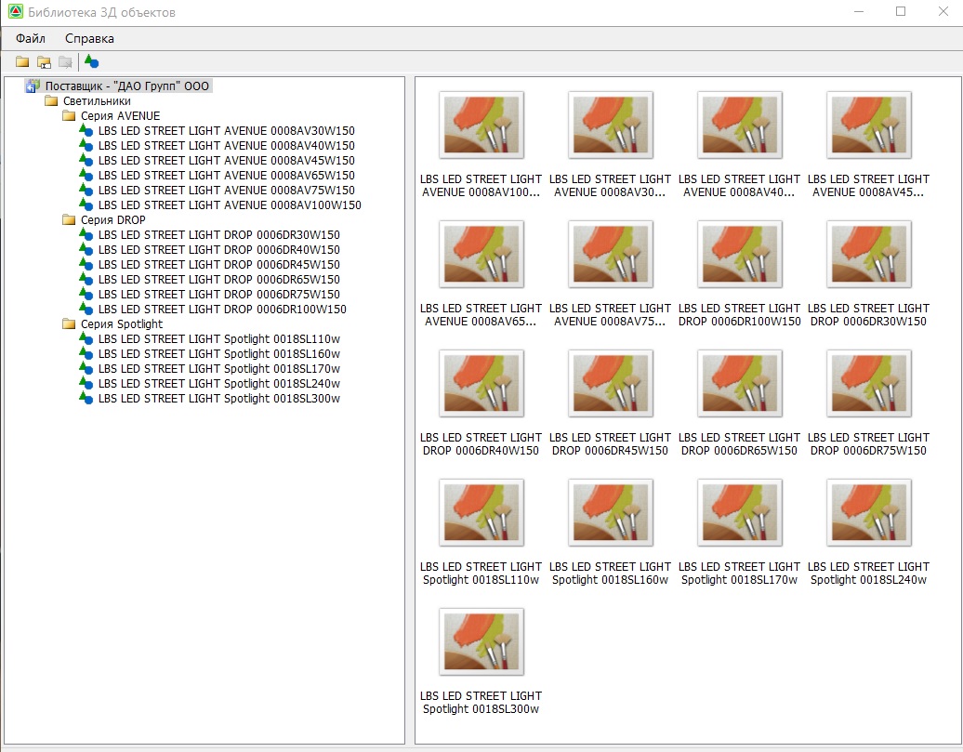Click the supplier icon beside Поставщик "ДАО Групп"

coord(33,86)
